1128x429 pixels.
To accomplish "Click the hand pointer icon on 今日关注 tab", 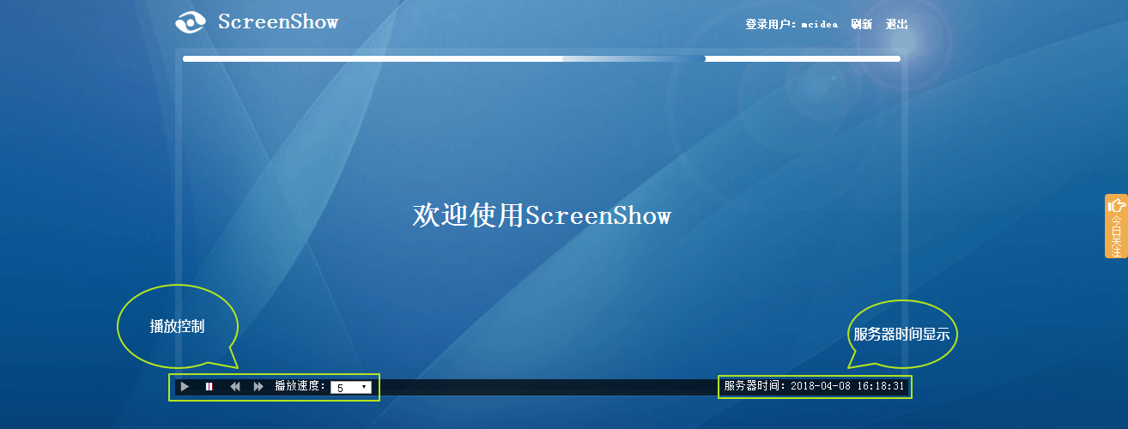I will (1116, 206).
